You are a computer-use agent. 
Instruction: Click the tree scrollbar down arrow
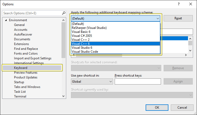[x=64, y=96]
